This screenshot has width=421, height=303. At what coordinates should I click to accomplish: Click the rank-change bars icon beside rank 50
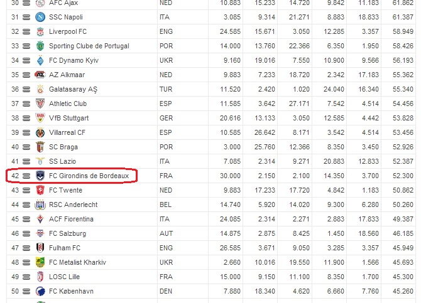click(x=26, y=291)
